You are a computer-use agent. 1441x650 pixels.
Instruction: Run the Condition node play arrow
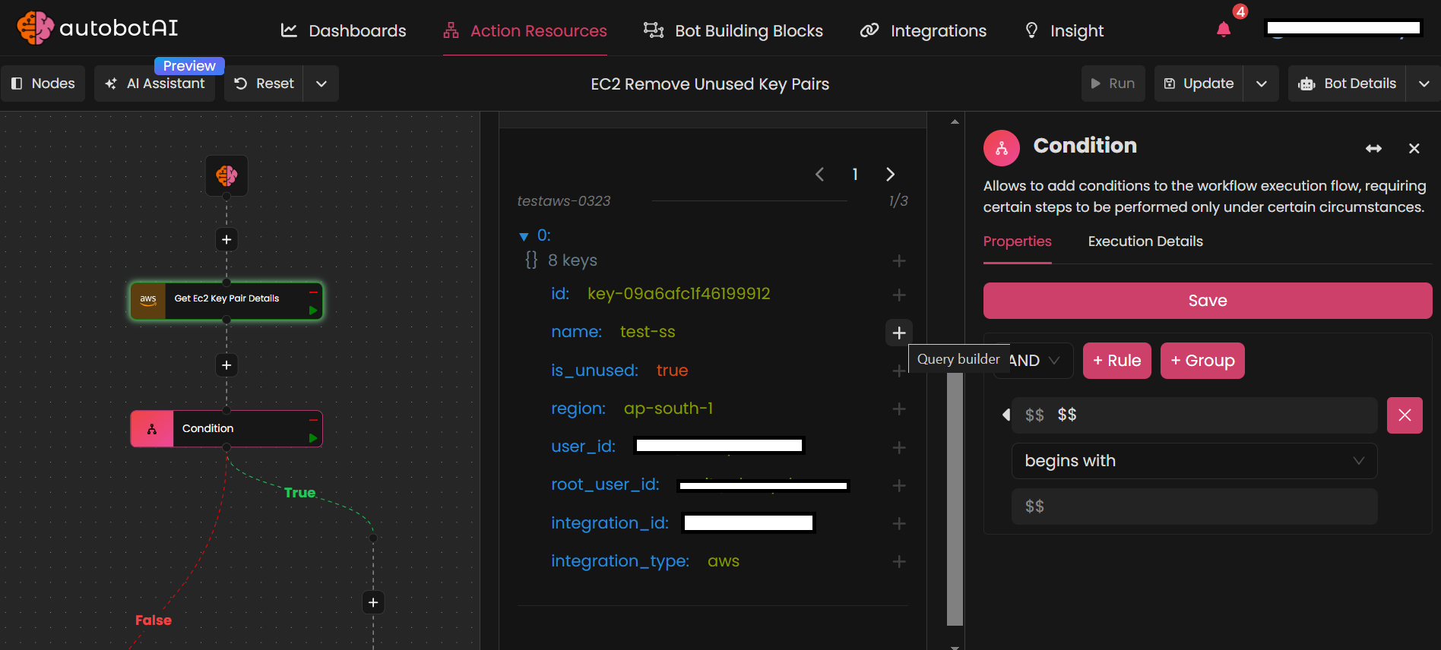(313, 438)
